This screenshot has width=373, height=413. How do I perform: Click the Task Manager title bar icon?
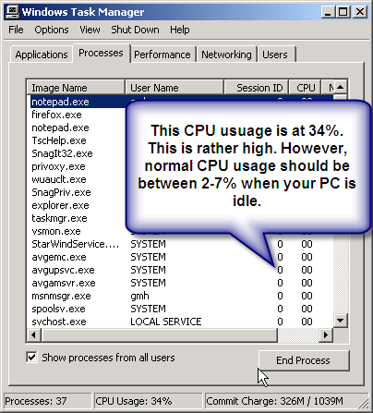coord(12,12)
